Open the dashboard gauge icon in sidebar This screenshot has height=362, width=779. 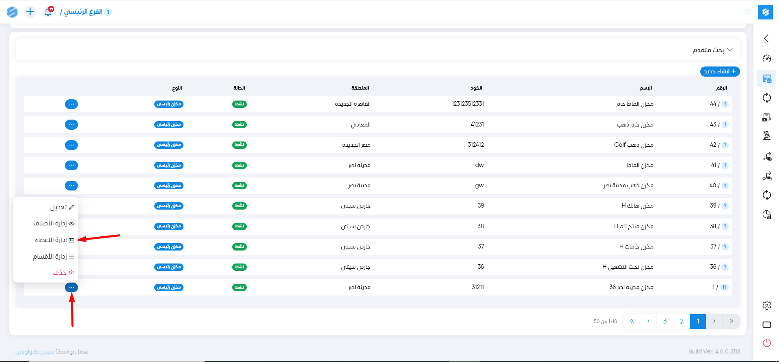point(766,58)
